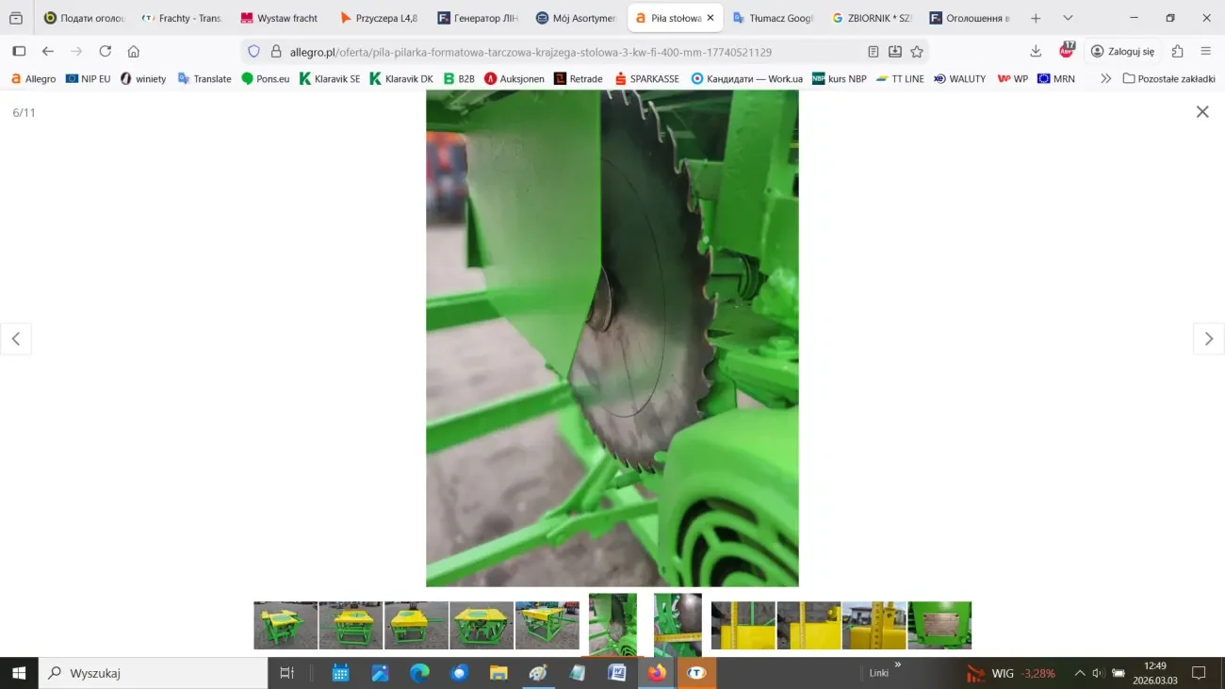This screenshot has height=689, width=1225.
Task: Close the image gallery overlay
Action: click(1201, 112)
